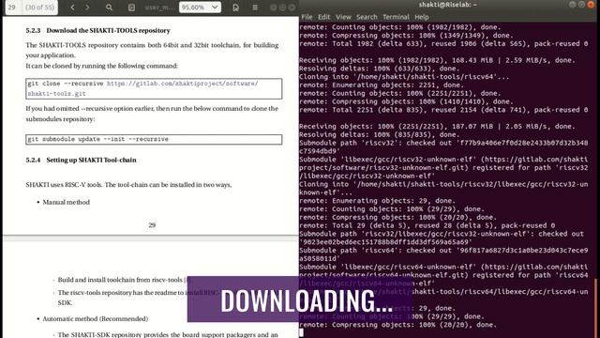Click terminal line 'Submodule path riscv32: checked out'
600x338 pixels.
(x=443, y=146)
